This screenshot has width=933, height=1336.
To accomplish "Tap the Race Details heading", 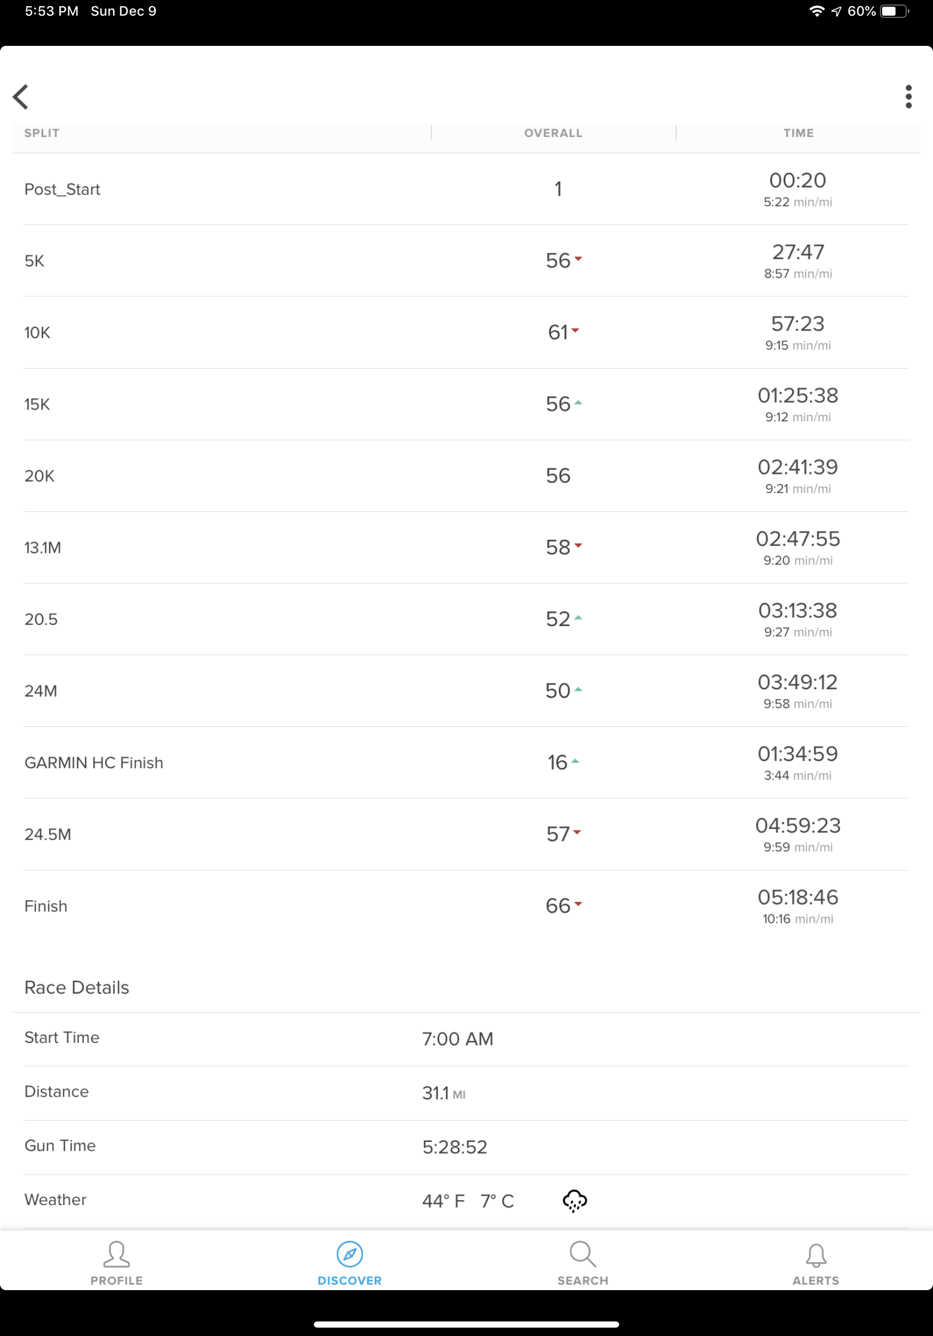I will click(x=77, y=987).
